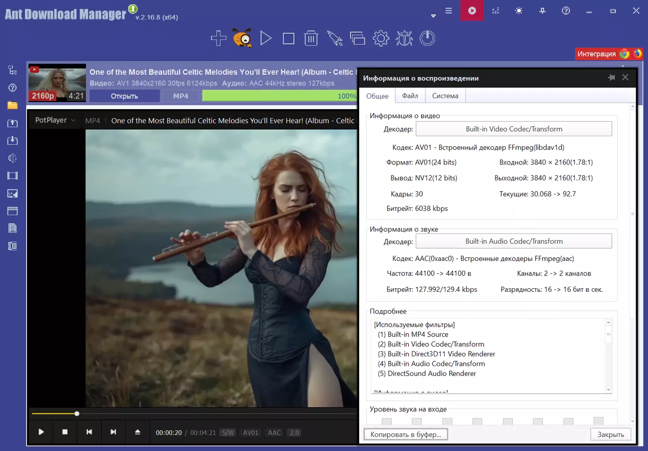
Task: Open the Built-in Video Codec/Transform decoder selector
Action: 514,129
